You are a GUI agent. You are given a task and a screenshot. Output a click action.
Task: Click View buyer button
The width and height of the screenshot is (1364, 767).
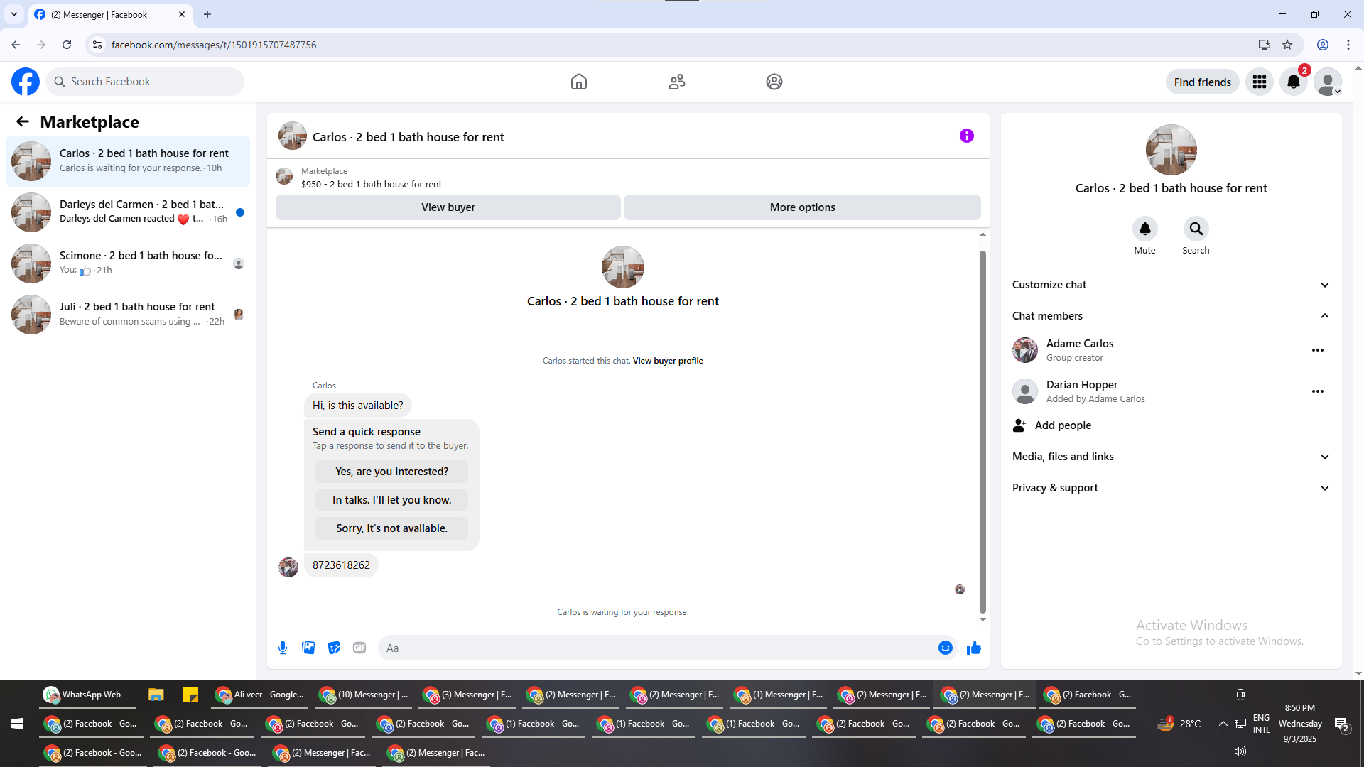(448, 207)
